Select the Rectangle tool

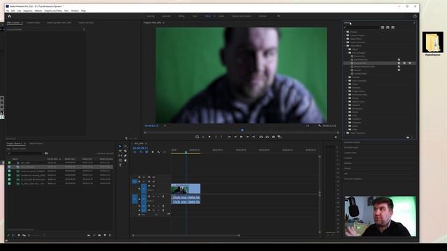pyautogui.click(x=120, y=160)
